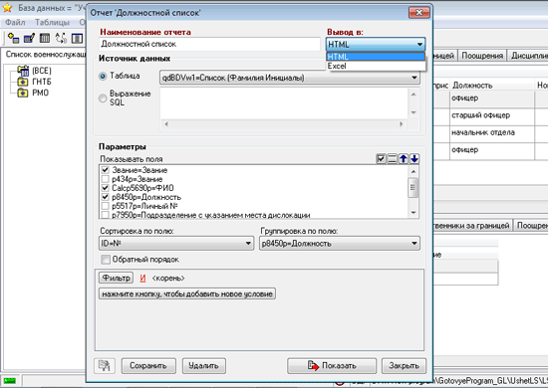
Task: Click the edit table toolbar icon
Action: [x=29, y=38]
